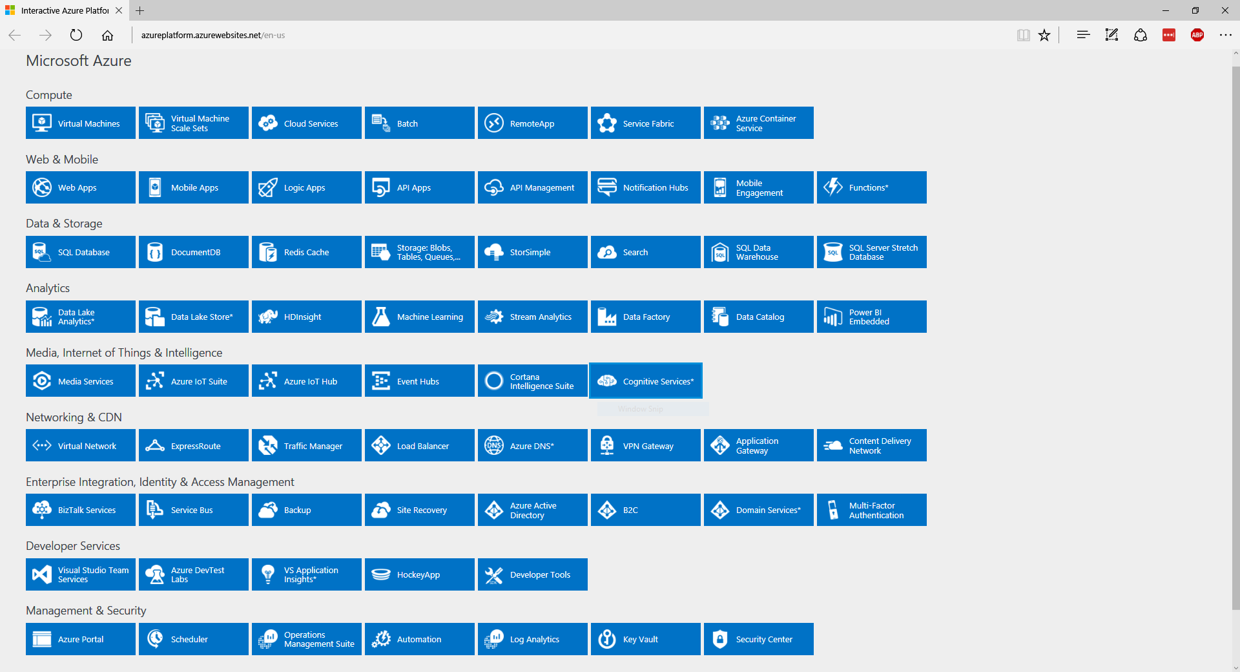Open the Key Vault service
Image resolution: width=1240 pixels, height=672 pixels.
click(645, 638)
